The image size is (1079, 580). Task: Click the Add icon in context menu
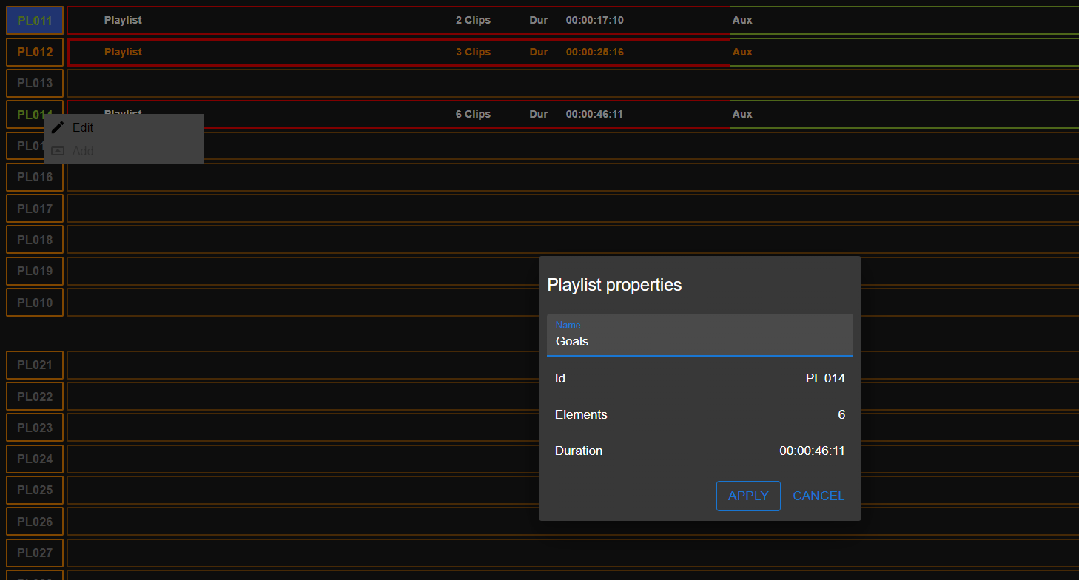pos(58,151)
